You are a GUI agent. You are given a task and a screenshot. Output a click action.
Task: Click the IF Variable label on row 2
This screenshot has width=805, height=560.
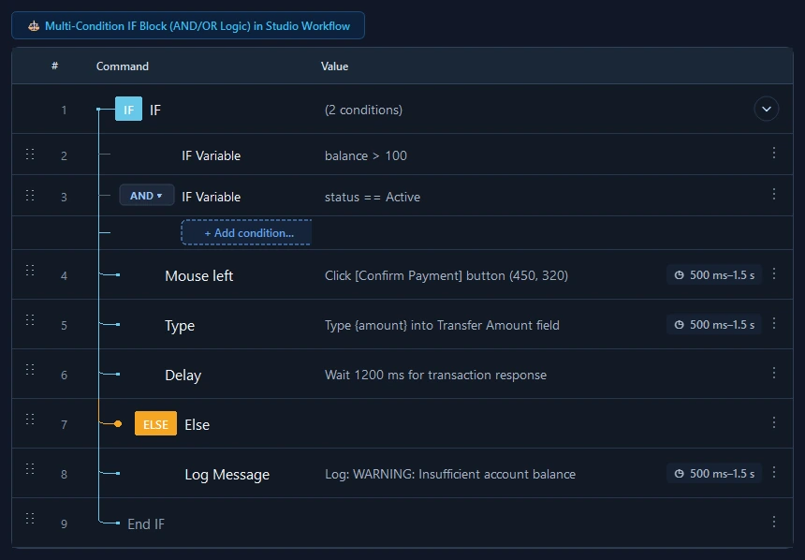point(211,155)
